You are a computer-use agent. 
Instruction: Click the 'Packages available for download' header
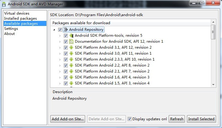click(81, 23)
